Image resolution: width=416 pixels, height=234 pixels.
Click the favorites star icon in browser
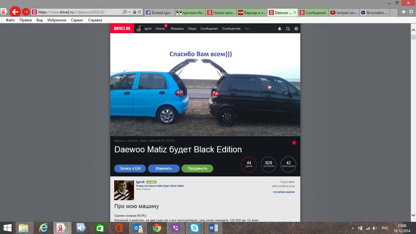[403, 12]
